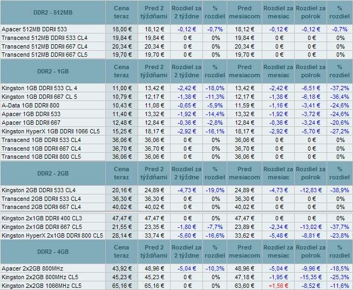Click Rozdiel za polrok header in 2GB section
Viewport: 353px width, 290px height.
pyautogui.click(x=310, y=173)
